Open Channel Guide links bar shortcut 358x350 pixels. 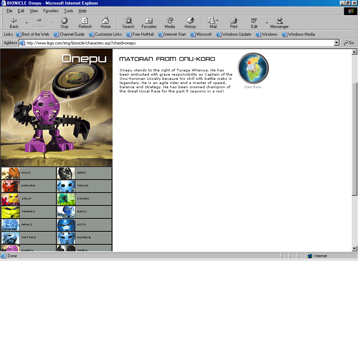(69, 34)
